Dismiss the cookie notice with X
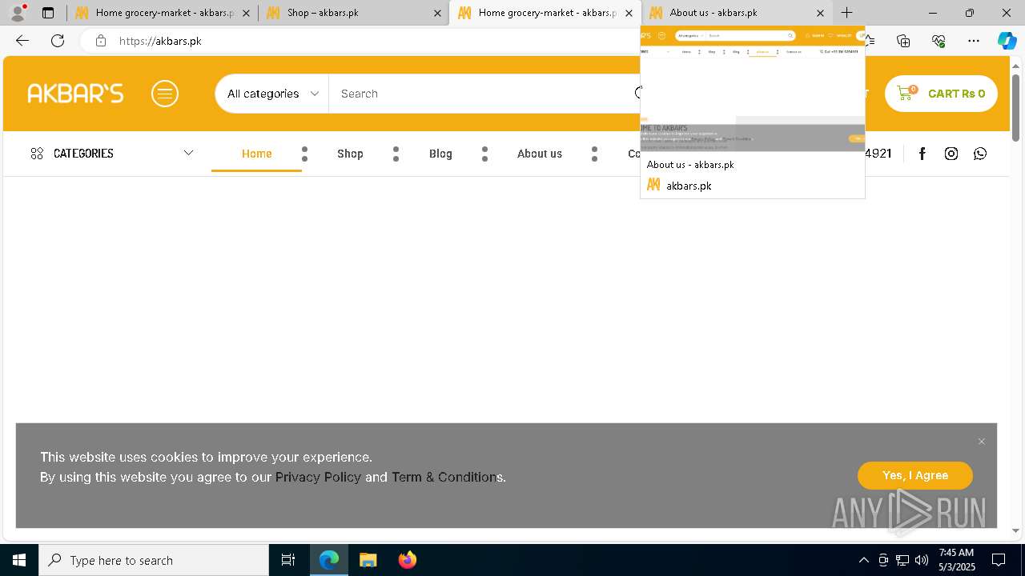This screenshot has width=1025, height=576. 982,442
